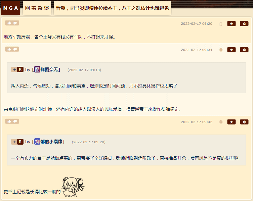Downvote the 09:42 post
Image resolution: width=253 pixels, height=201 pixels.
pos(15,121)
